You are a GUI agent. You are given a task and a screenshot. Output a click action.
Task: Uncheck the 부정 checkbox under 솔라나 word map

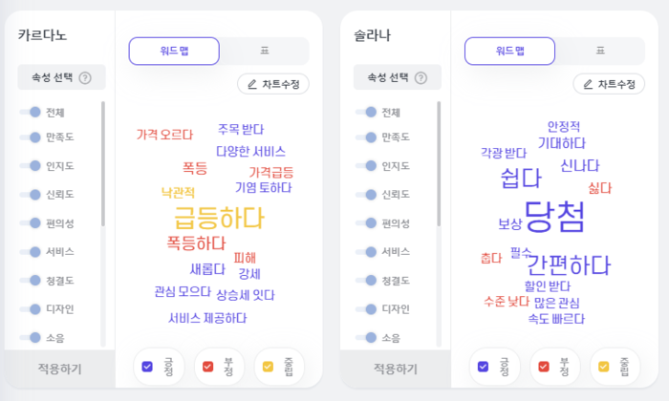click(x=544, y=367)
